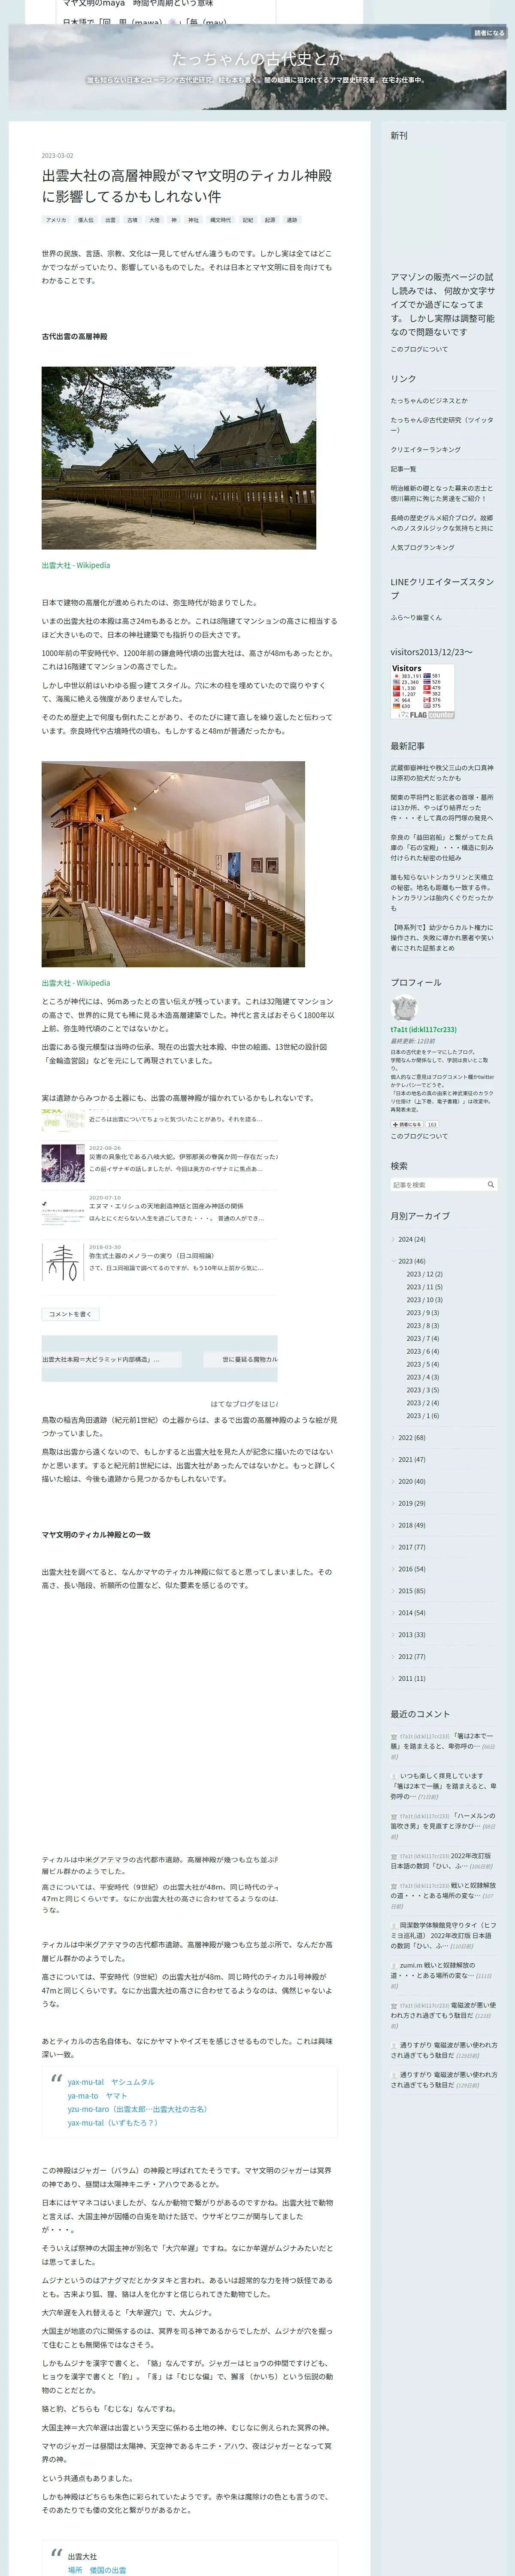Select the 倭人伝 tag
The image size is (515, 2576).
pos(86,220)
